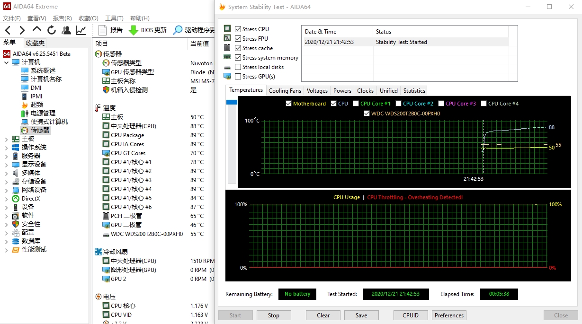Viewport: 582px width, 324px height.
Task: Toggle the Stress CPU checkbox
Action: [238, 29]
